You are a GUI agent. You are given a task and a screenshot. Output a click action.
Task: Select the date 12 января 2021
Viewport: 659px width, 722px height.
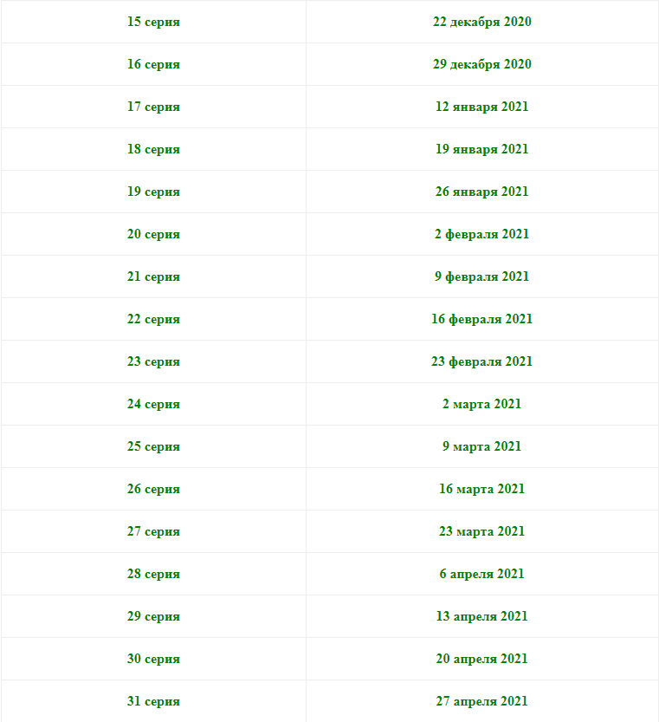click(x=481, y=107)
